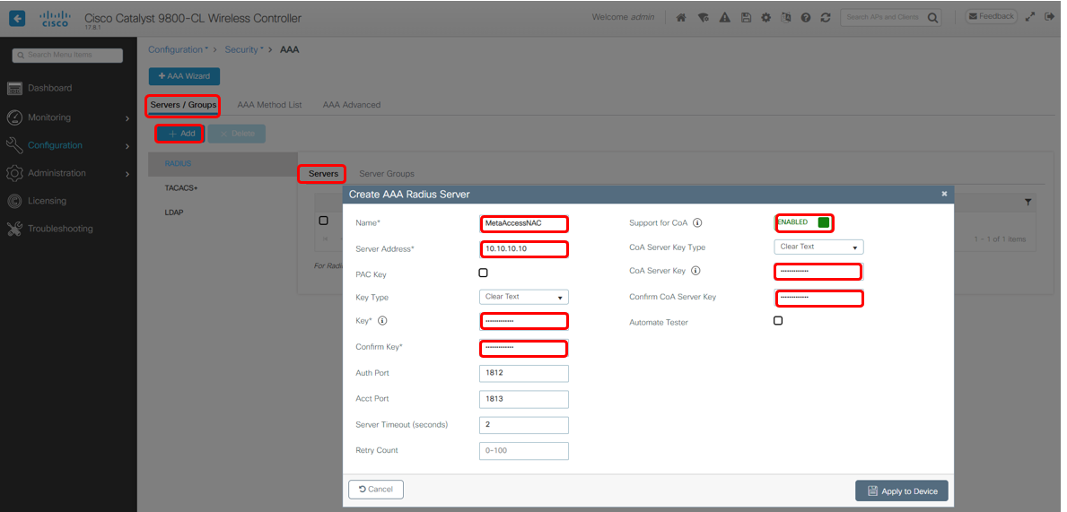Open help question mark icon

pos(806,18)
